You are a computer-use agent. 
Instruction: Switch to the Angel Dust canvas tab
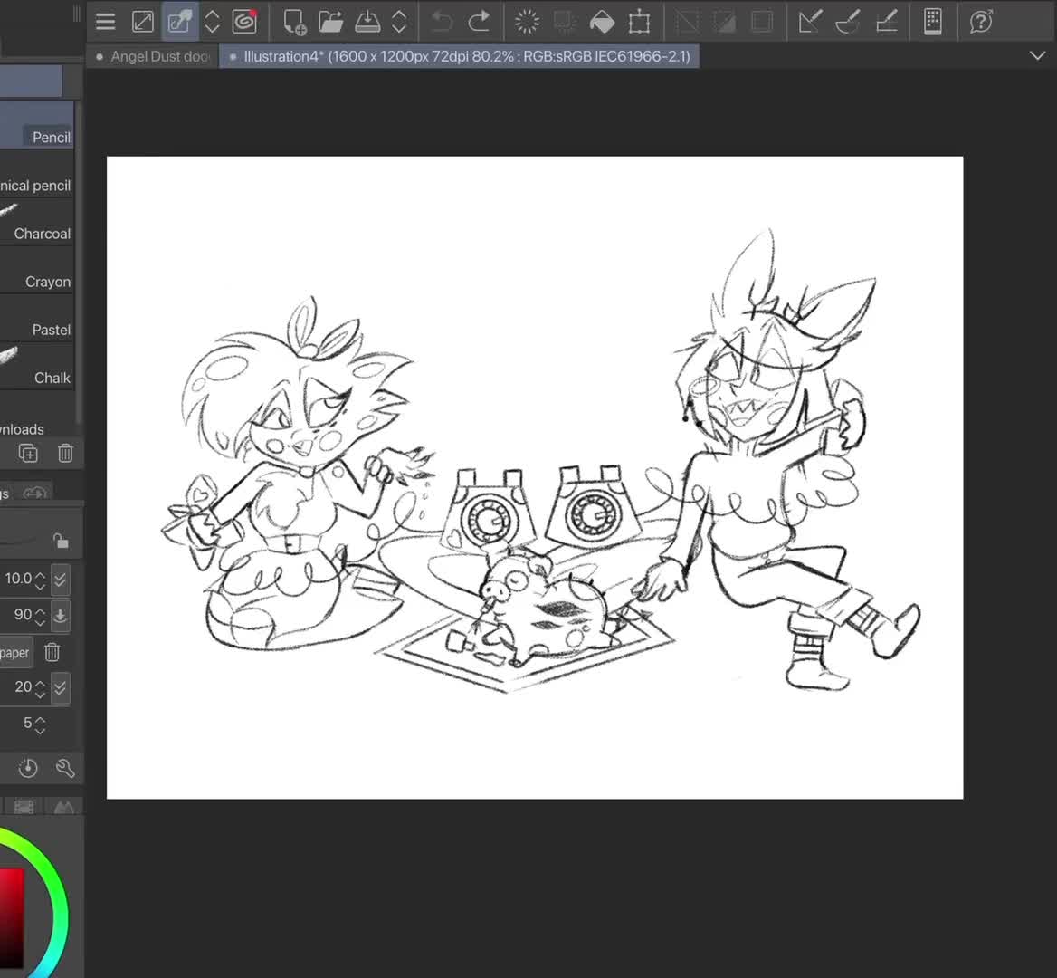154,57
